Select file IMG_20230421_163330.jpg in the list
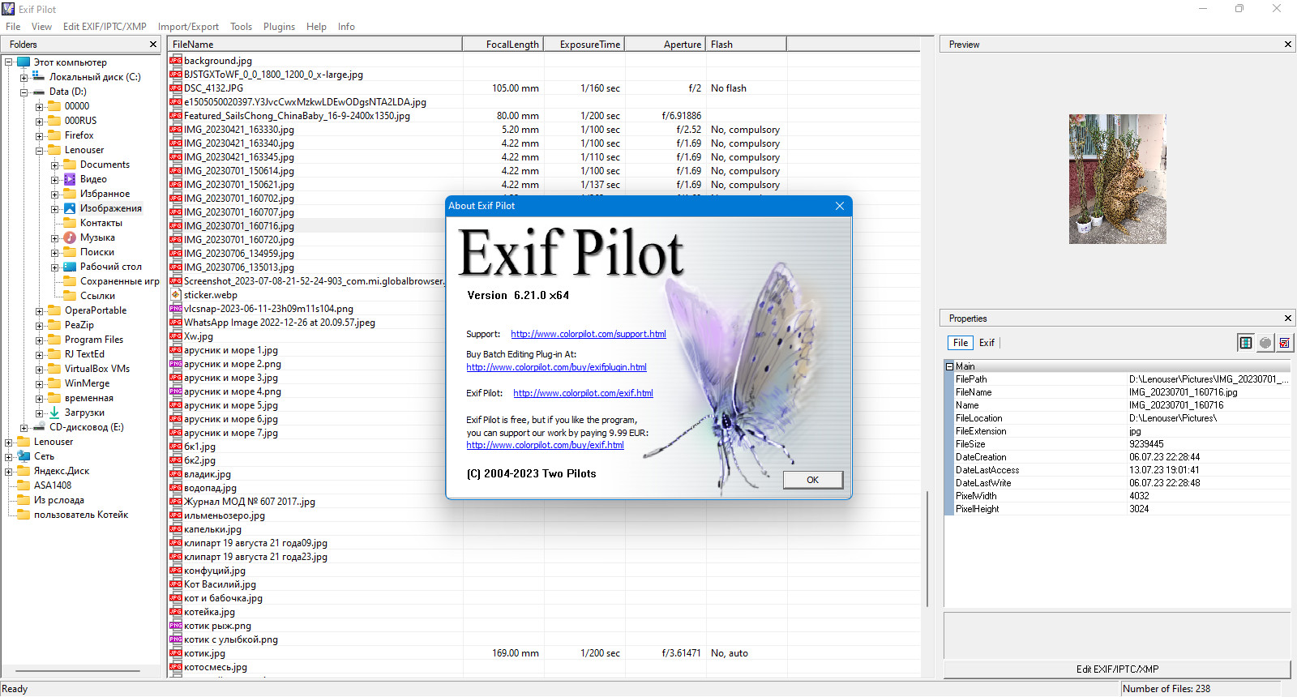Screen dimensions: 1297x697 [x=239, y=130]
